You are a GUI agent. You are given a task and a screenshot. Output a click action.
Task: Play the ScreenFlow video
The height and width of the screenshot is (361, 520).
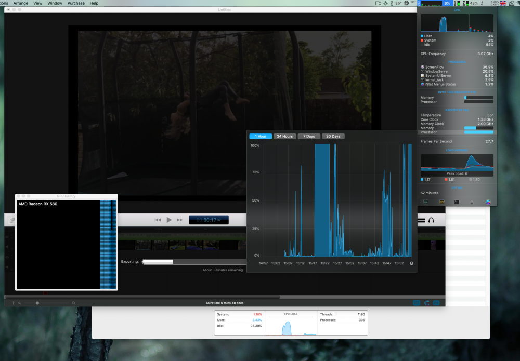(x=169, y=220)
